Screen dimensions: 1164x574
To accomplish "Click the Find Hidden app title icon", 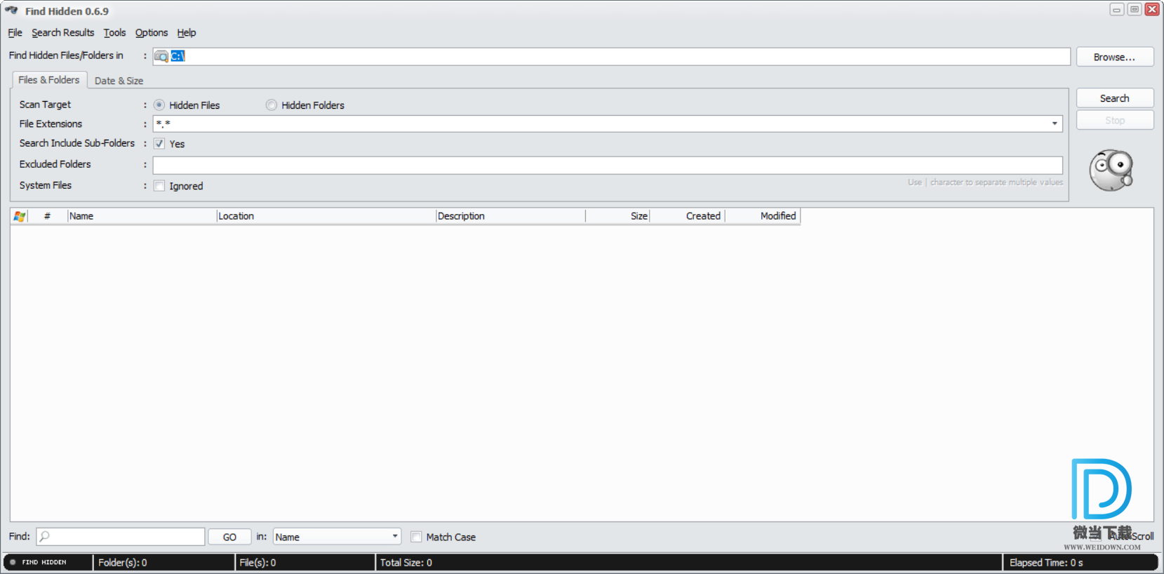I will [x=11, y=11].
